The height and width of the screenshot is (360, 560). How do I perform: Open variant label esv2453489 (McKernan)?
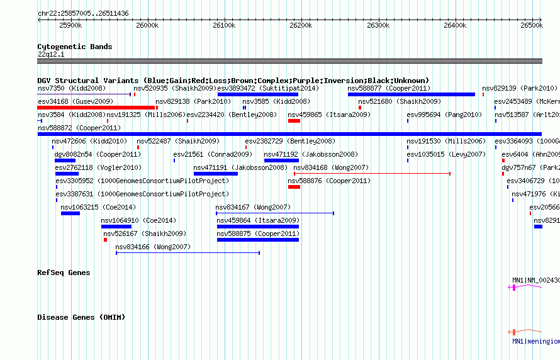click(527, 101)
